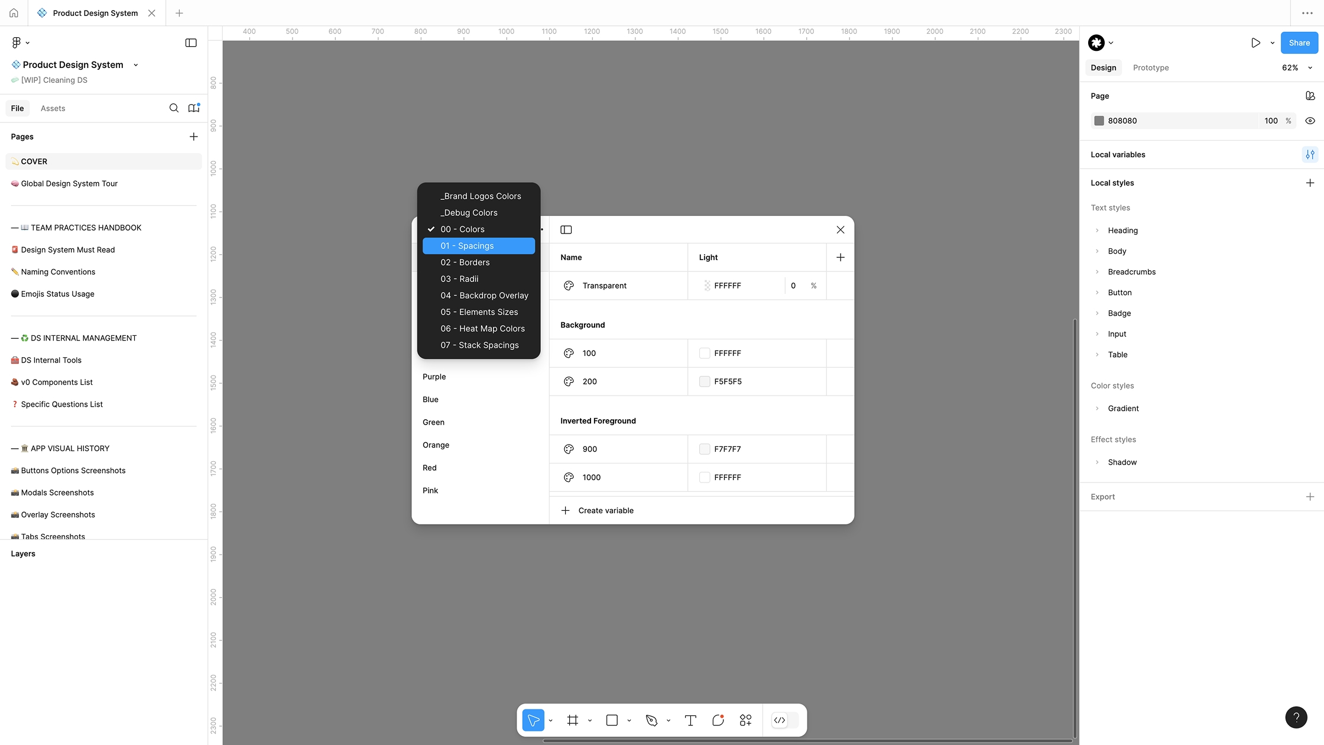Open the Product Design System file menu

(x=136, y=64)
